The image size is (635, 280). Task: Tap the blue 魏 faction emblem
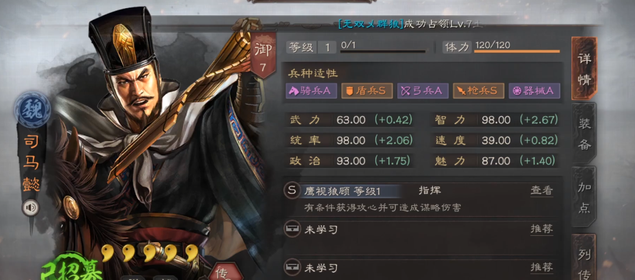(32, 109)
